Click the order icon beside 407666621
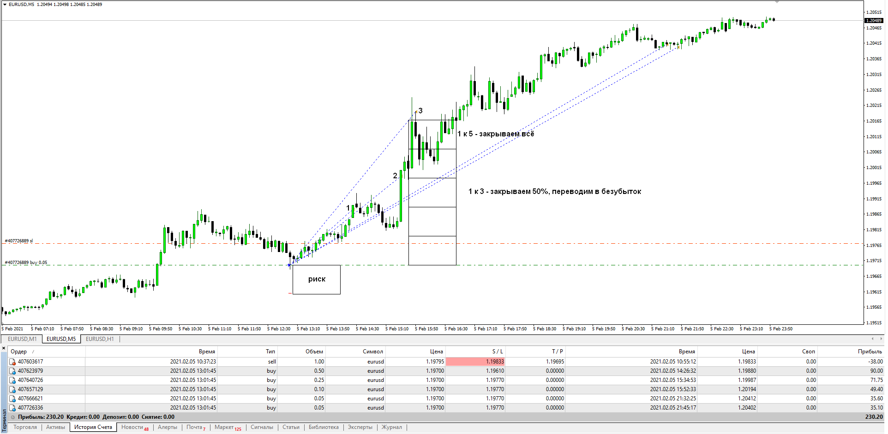888x434 pixels. [x=13, y=399]
